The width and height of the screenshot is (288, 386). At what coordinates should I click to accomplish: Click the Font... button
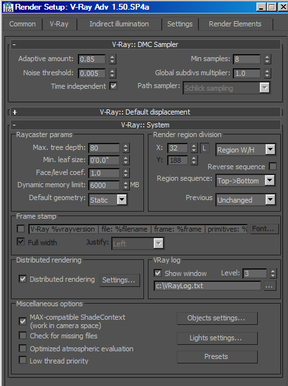[x=264, y=228]
